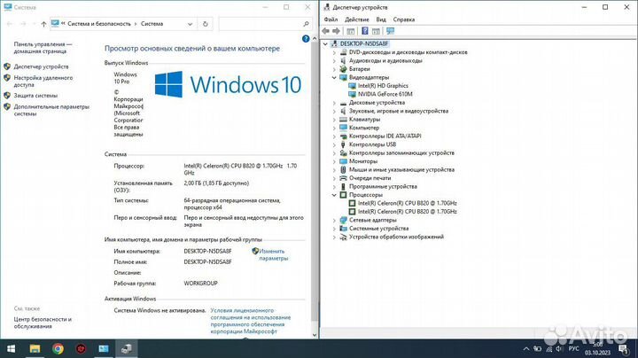Screen dimensions: 638x358
Task: Open Действие menu in Device Manager
Action: point(357,19)
